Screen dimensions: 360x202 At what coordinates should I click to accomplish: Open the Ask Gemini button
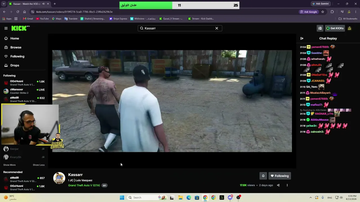point(320,4)
